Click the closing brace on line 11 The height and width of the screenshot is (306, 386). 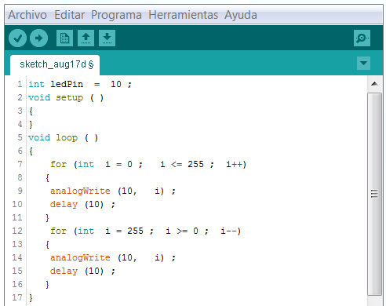tap(47, 218)
